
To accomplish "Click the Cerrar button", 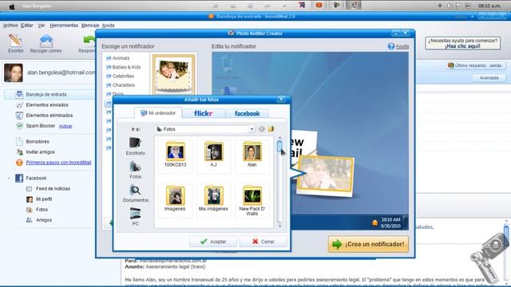I will 263,242.
